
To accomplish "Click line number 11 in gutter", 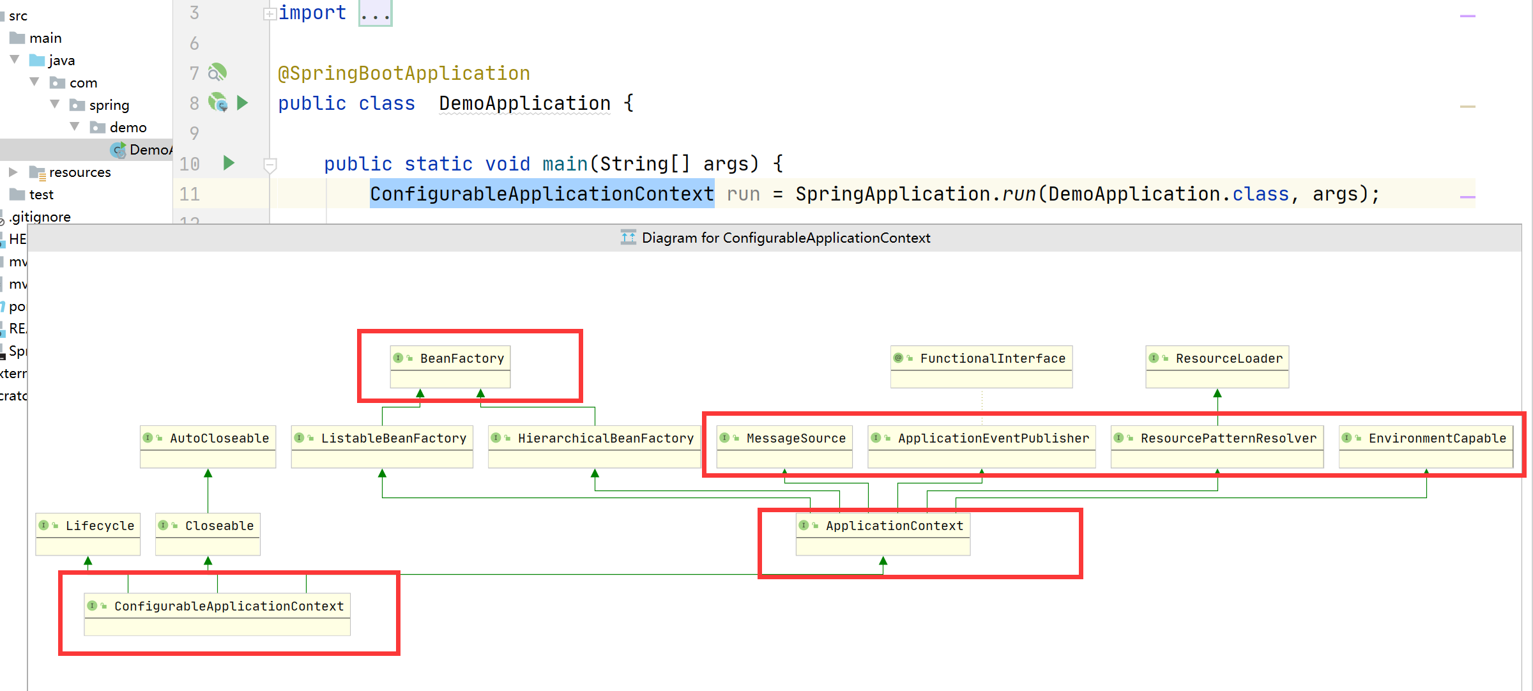I will coord(189,194).
